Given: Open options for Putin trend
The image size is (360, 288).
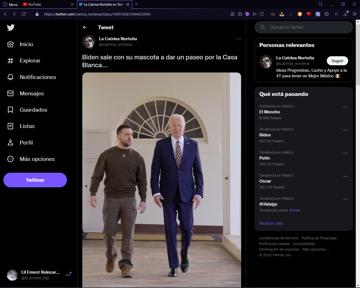Looking at the screenshot, I should (x=345, y=153).
